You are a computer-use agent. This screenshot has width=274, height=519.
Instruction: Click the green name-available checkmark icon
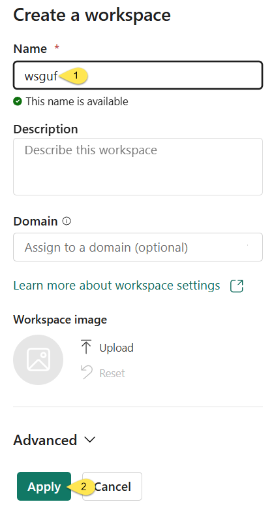[x=18, y=101]
